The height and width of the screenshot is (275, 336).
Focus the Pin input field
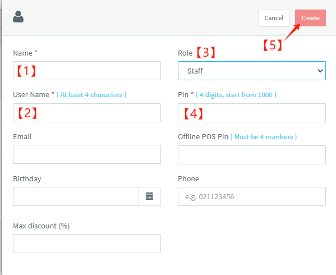(x=252, y=113)
